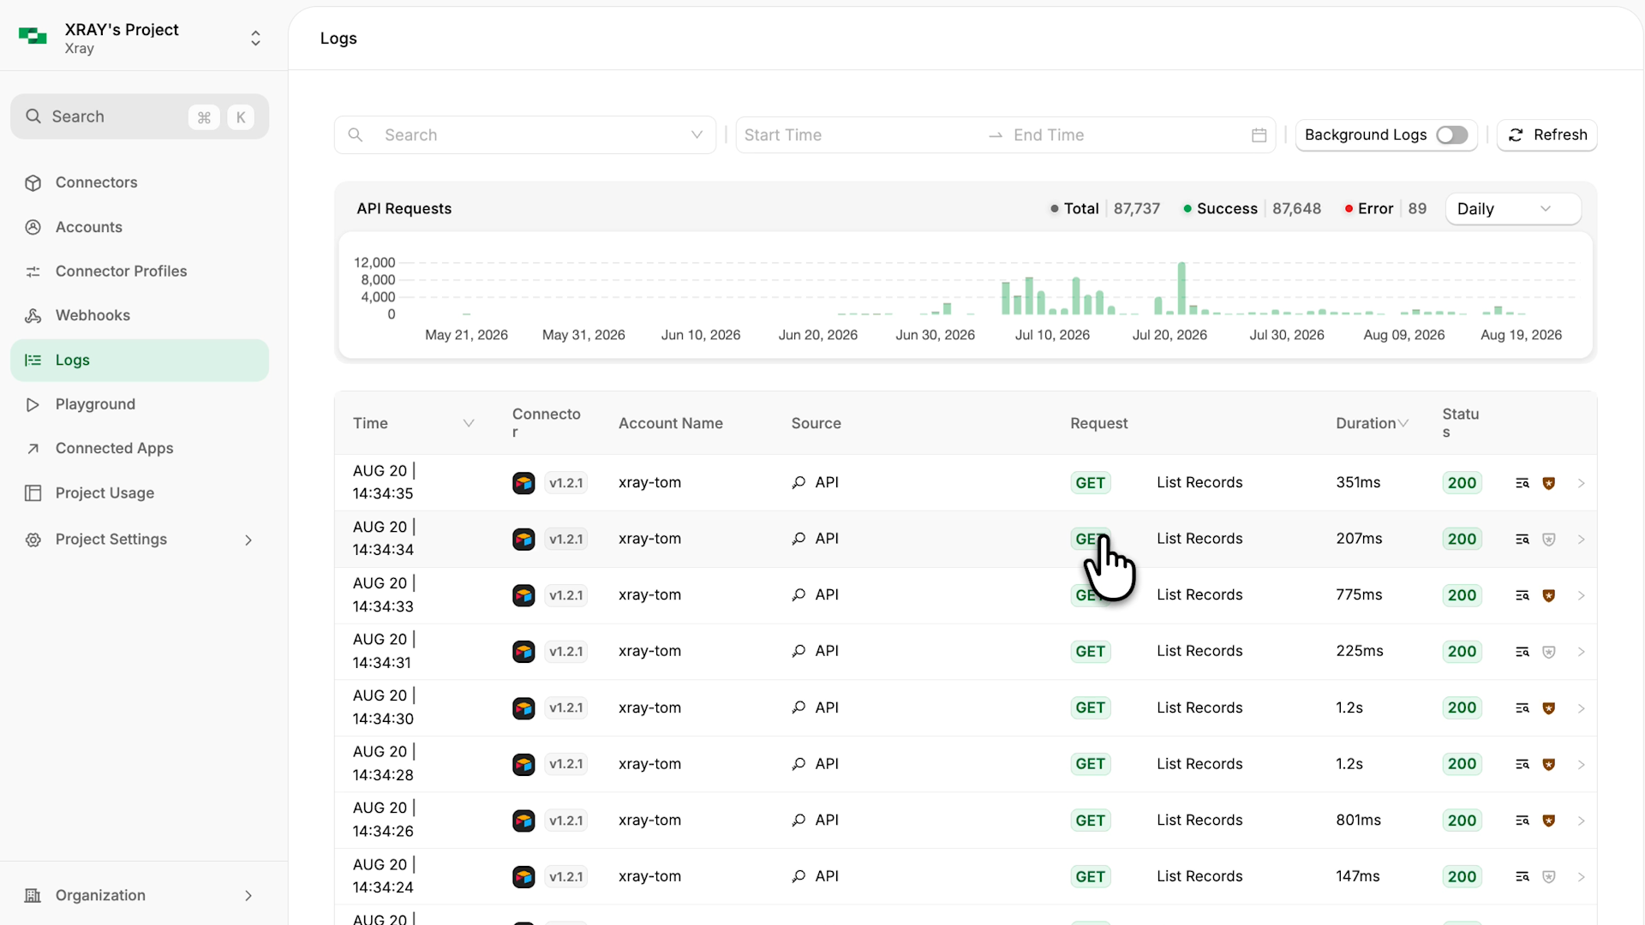Open log details icon for the 14:34:34 row

coord(1522,540)
